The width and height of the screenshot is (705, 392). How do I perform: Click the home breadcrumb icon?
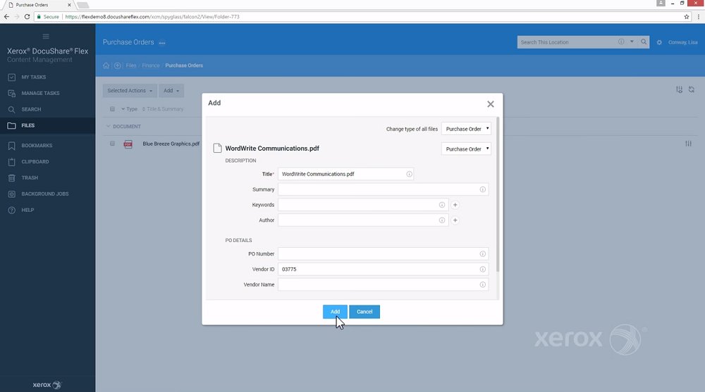pos(106,65)
